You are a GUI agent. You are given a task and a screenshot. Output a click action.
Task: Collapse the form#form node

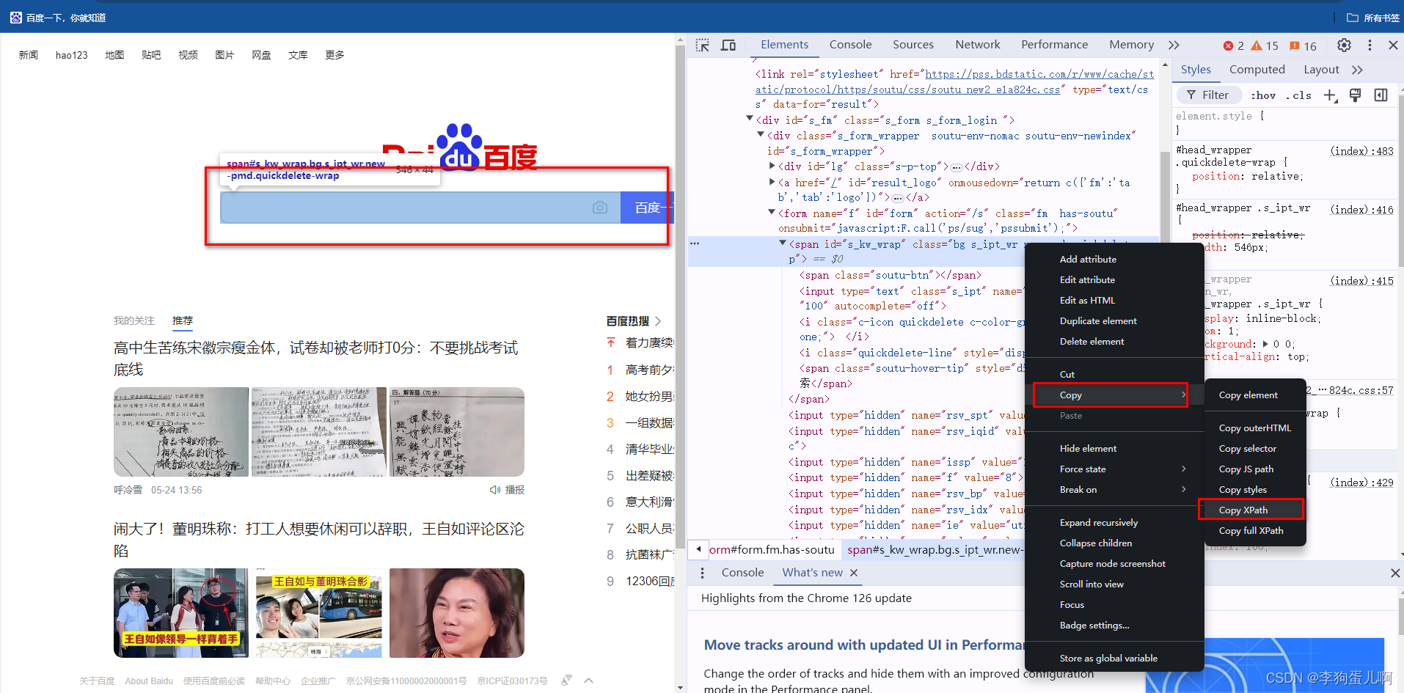pyautogui.click(x=772, y=212)
